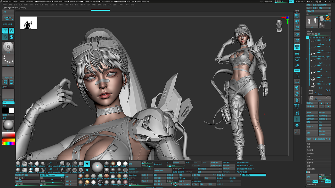Select the Morph brush
This screenshot has width=335, height=188.
click(x=18, y=170)
